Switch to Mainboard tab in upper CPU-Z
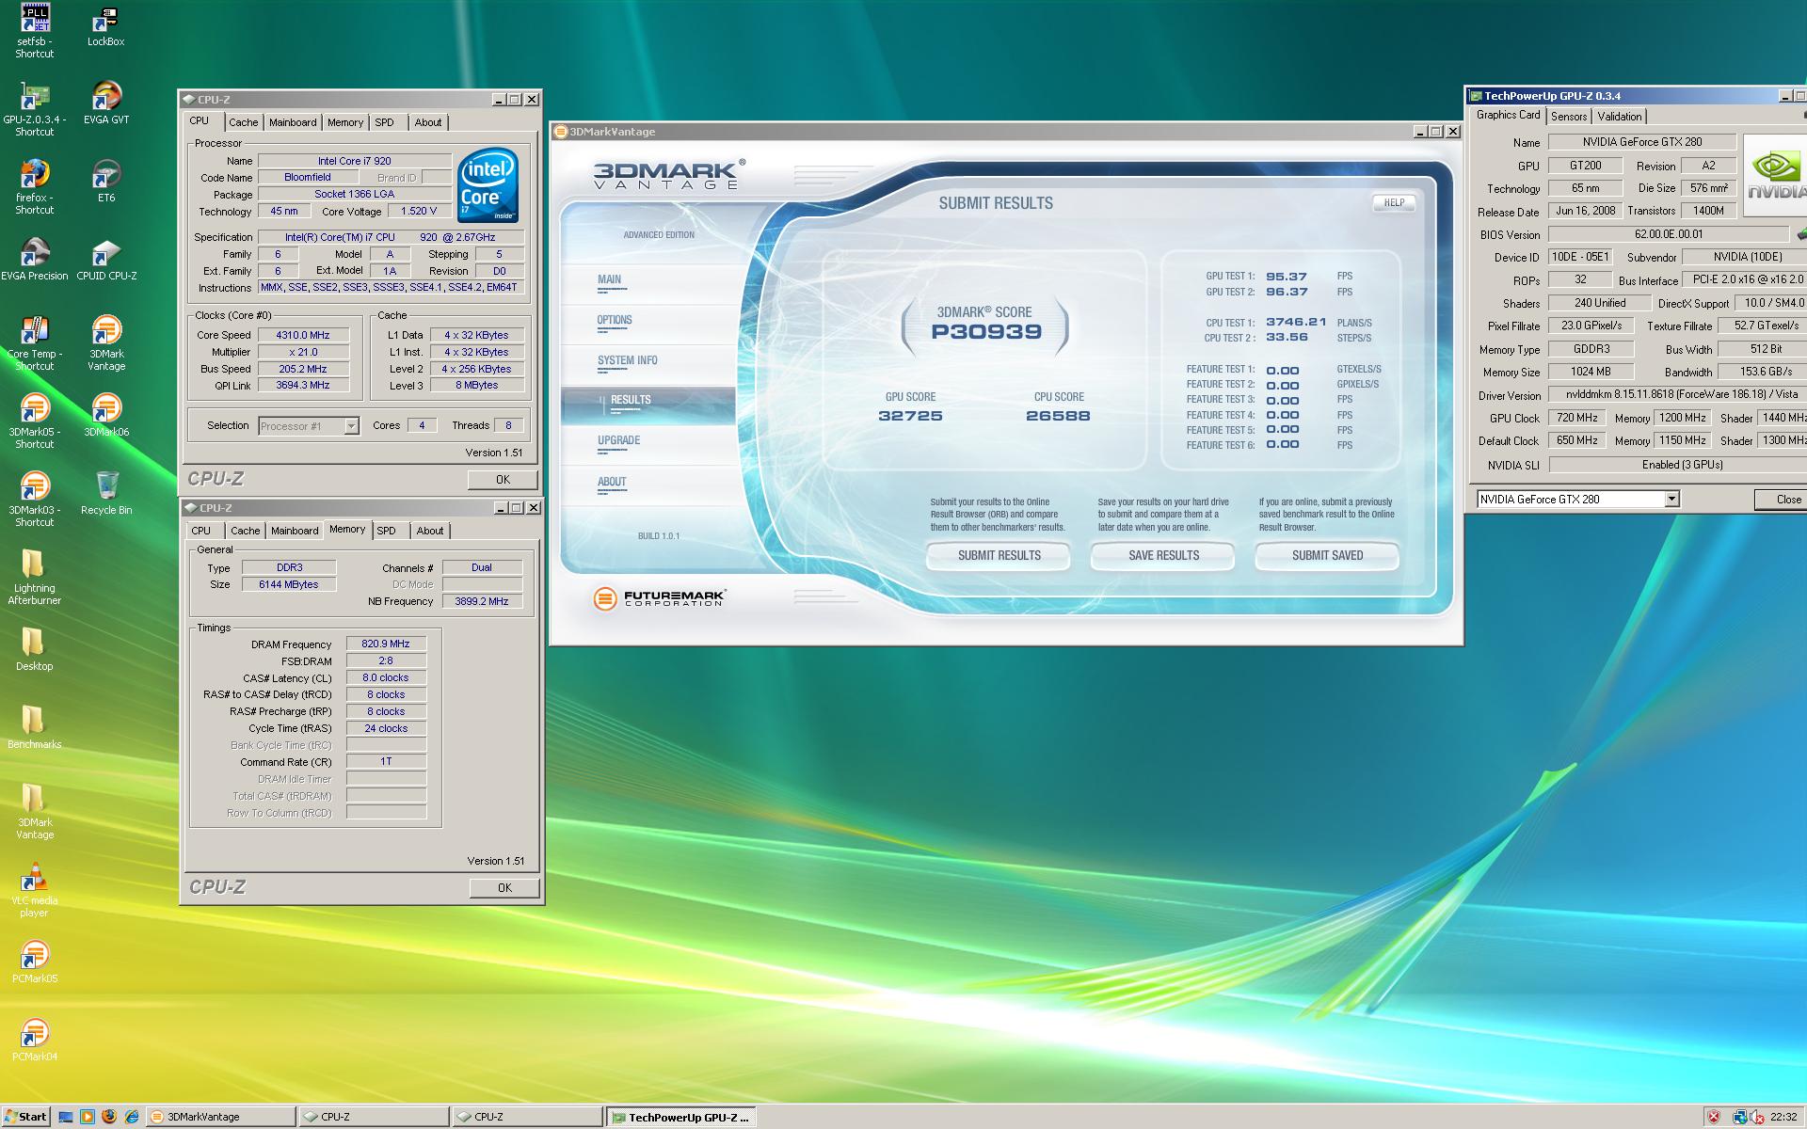The height and width of the screenshot is (1129, 1807). tap(293, 122)
